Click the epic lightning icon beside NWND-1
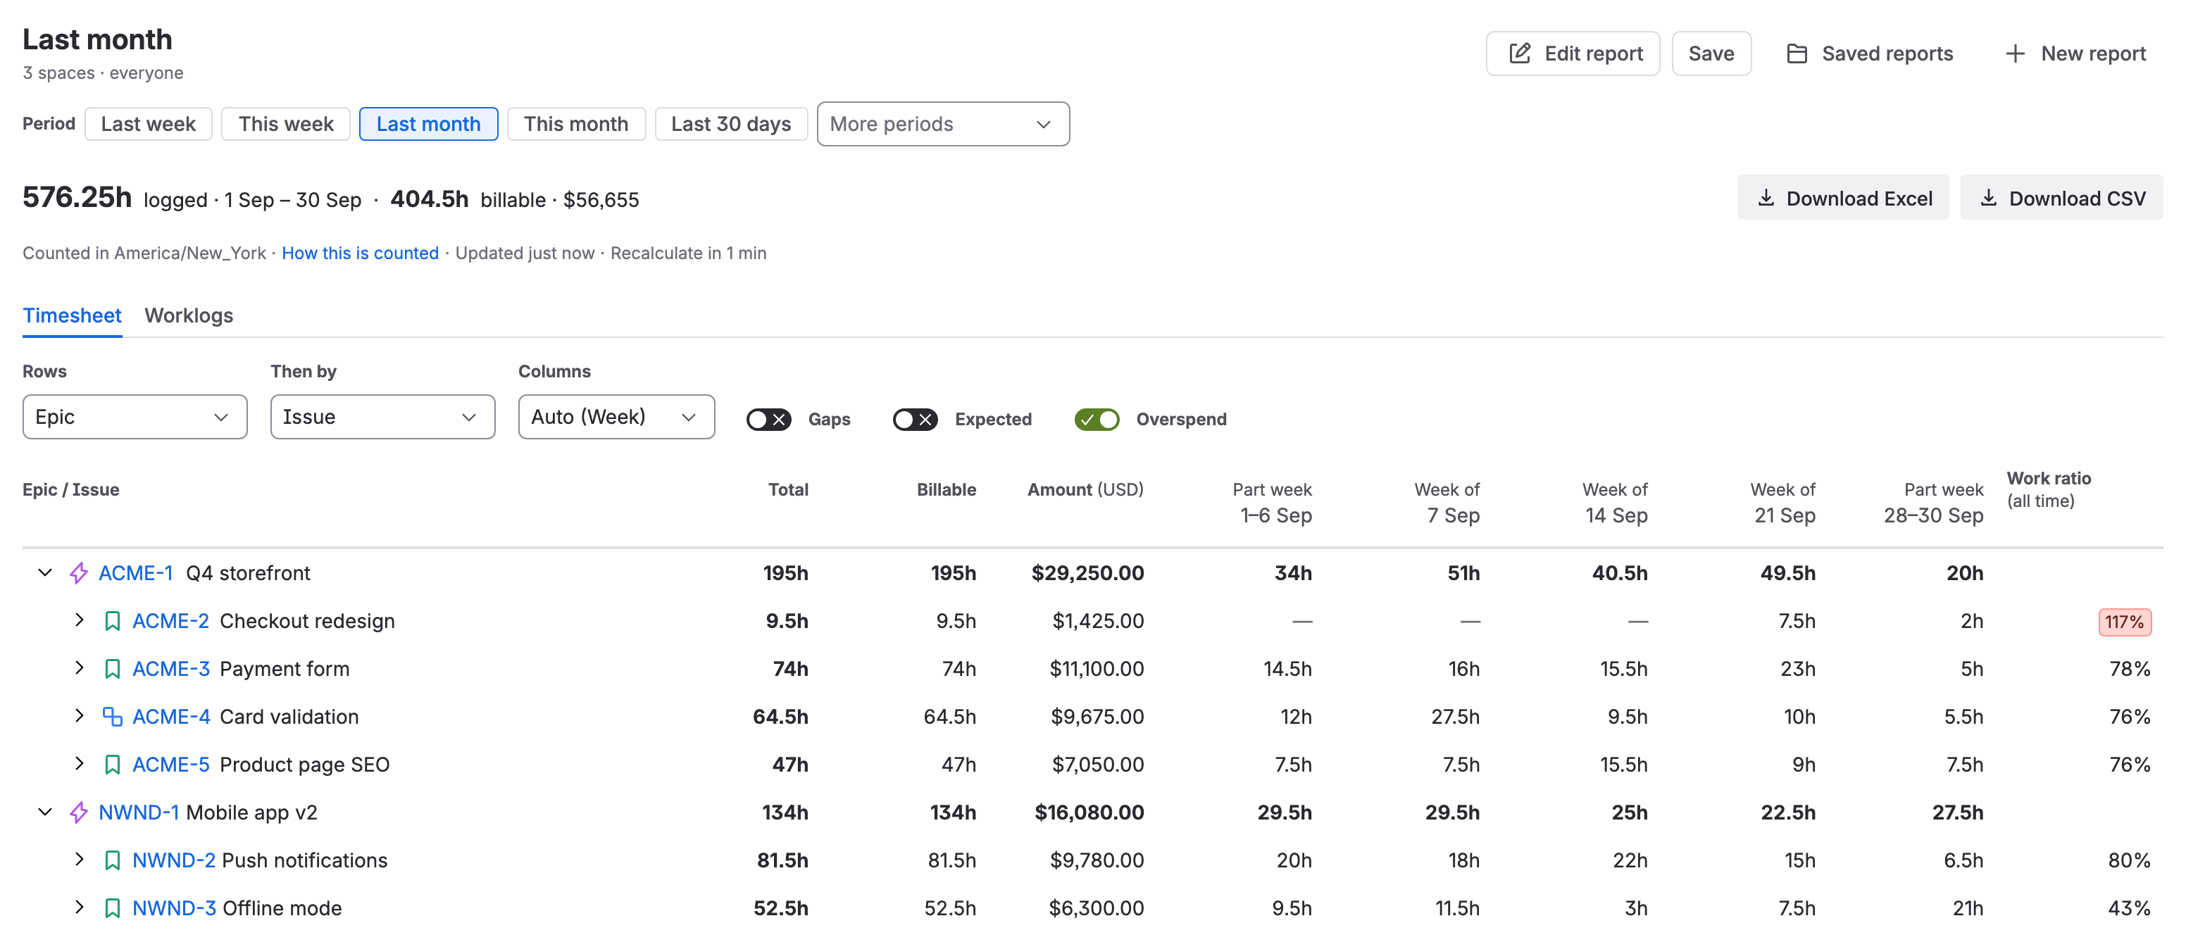Image resolution: width=2186 pixels, height=935 pixels. (x=79, y=812)
